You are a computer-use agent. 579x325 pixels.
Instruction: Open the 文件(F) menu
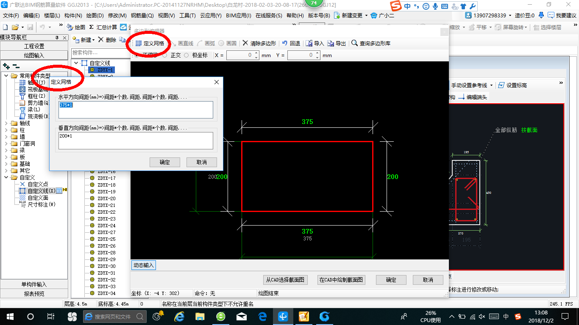[x=11, y=15]
